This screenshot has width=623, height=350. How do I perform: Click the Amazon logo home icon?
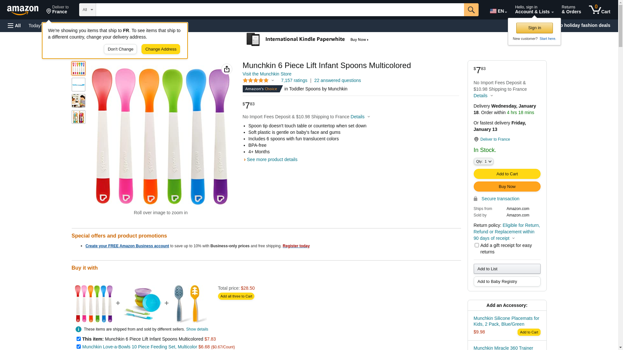(x=23, y=10)
